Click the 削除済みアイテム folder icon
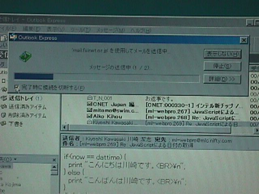 pos(4,115)
